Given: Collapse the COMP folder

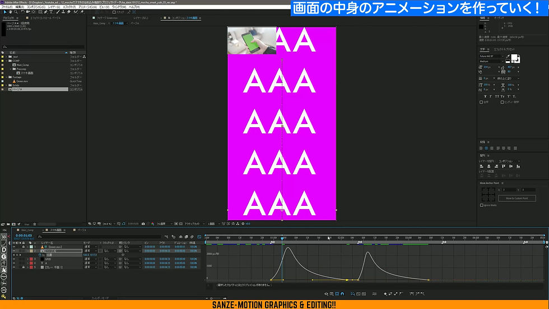Looking at the screenshot, I should tap(6, 61).
